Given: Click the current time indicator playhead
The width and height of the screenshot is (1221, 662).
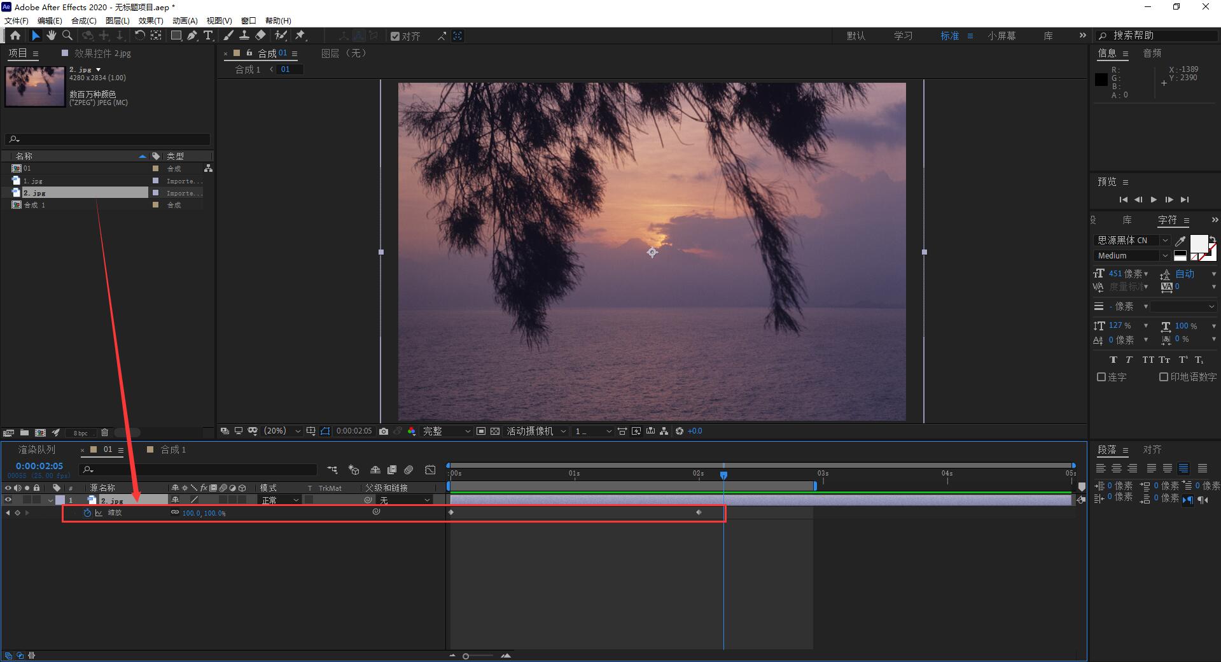Looking at the screenshot, I should pyautogui.click(x=723, y=475).
